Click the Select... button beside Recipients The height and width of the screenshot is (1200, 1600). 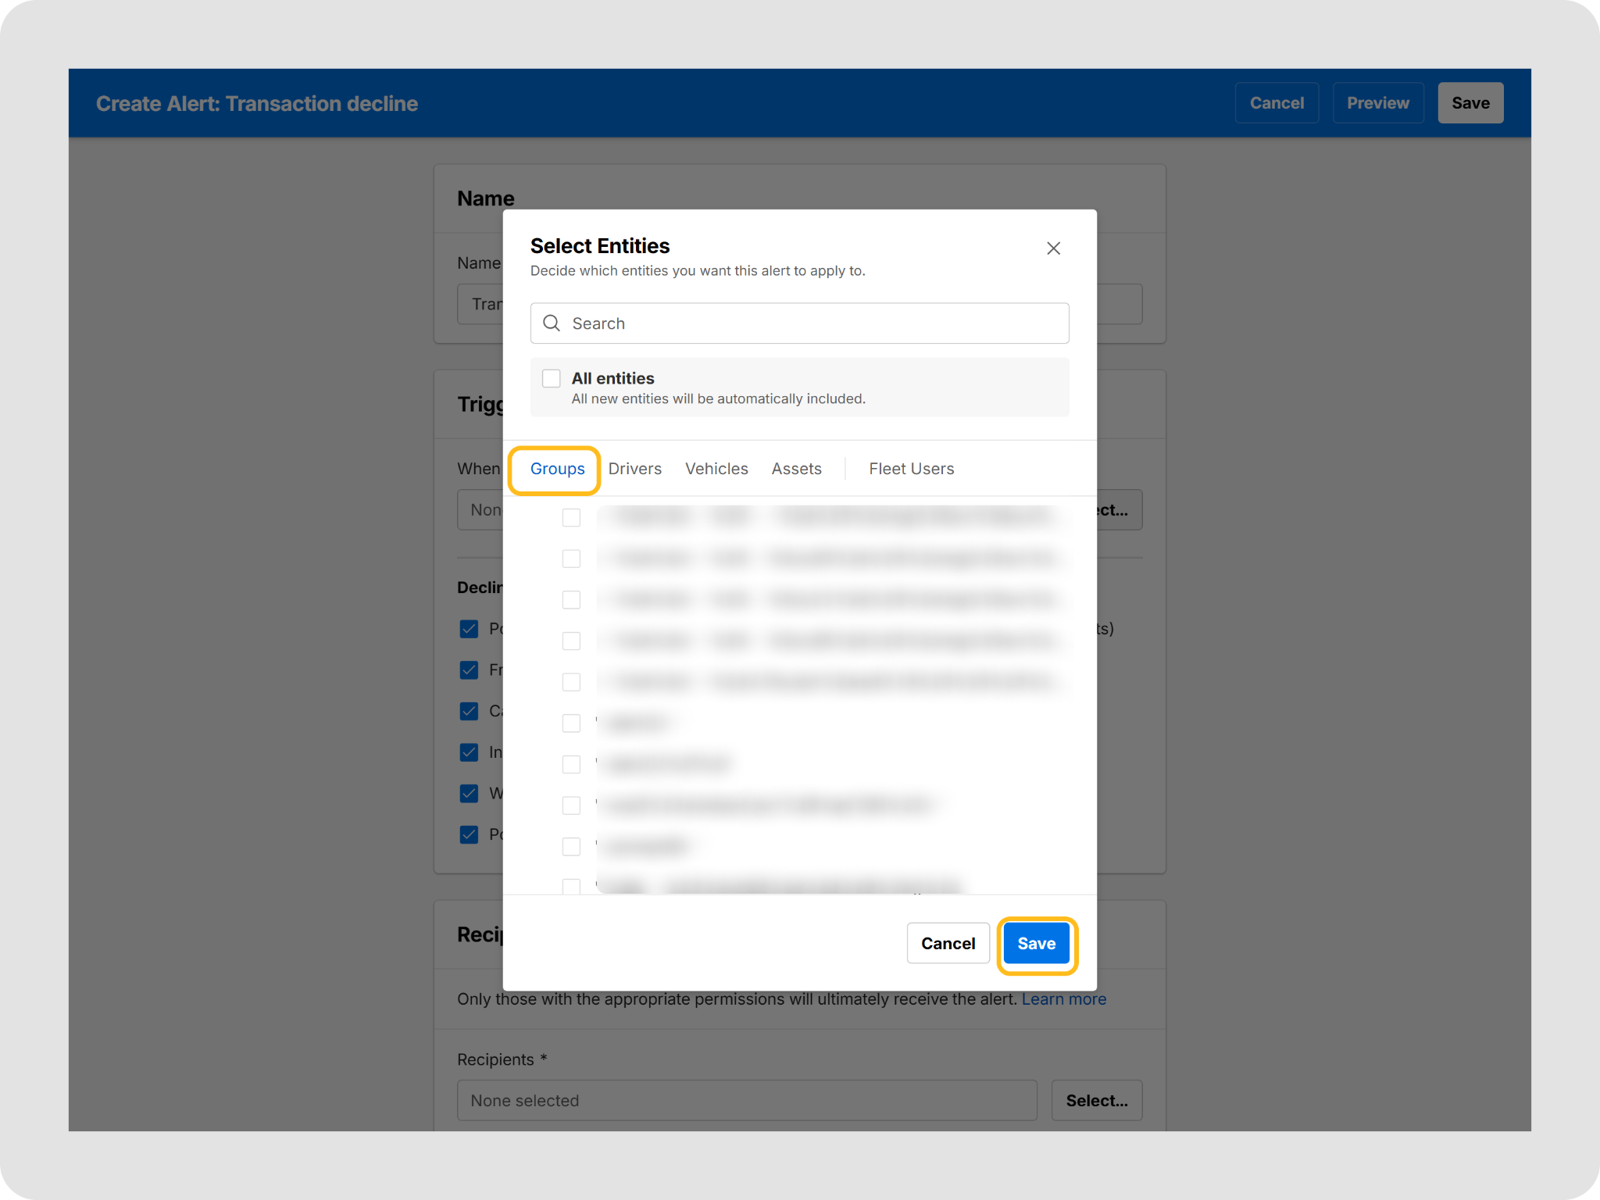[1097, 1101]
